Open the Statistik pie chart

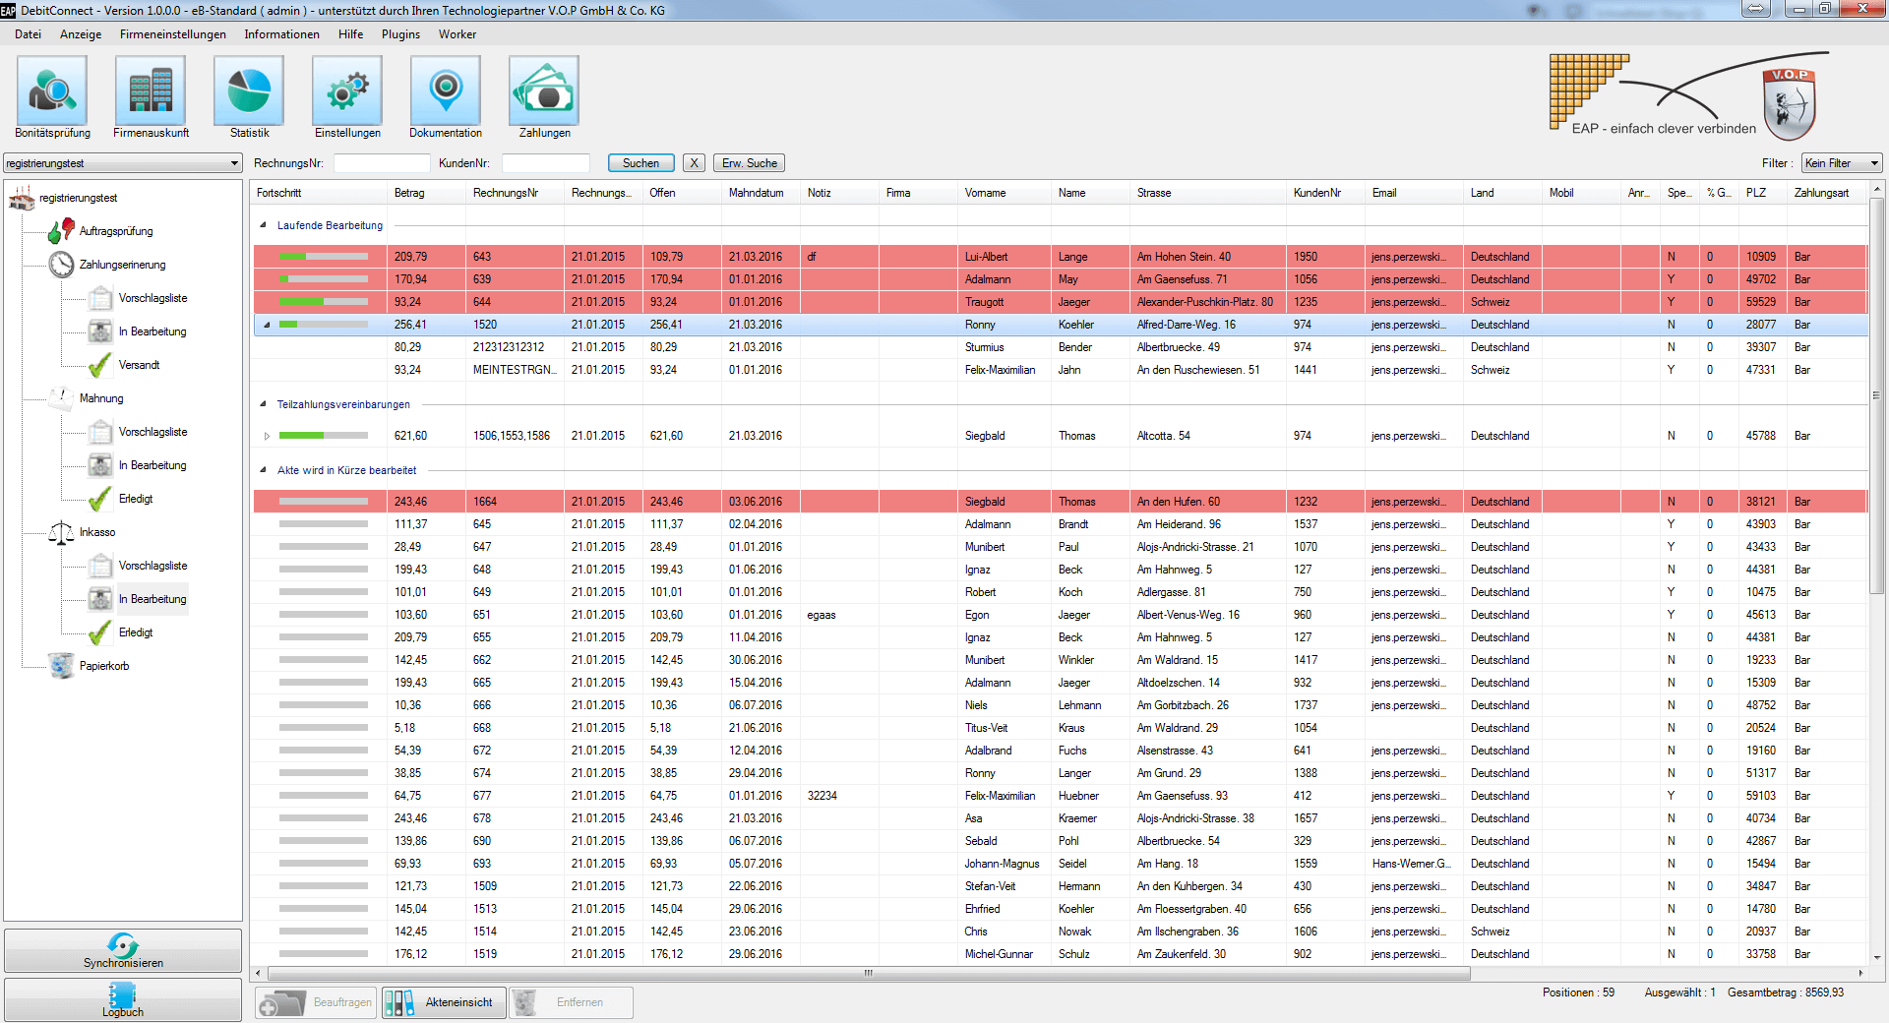click(249, 90)
